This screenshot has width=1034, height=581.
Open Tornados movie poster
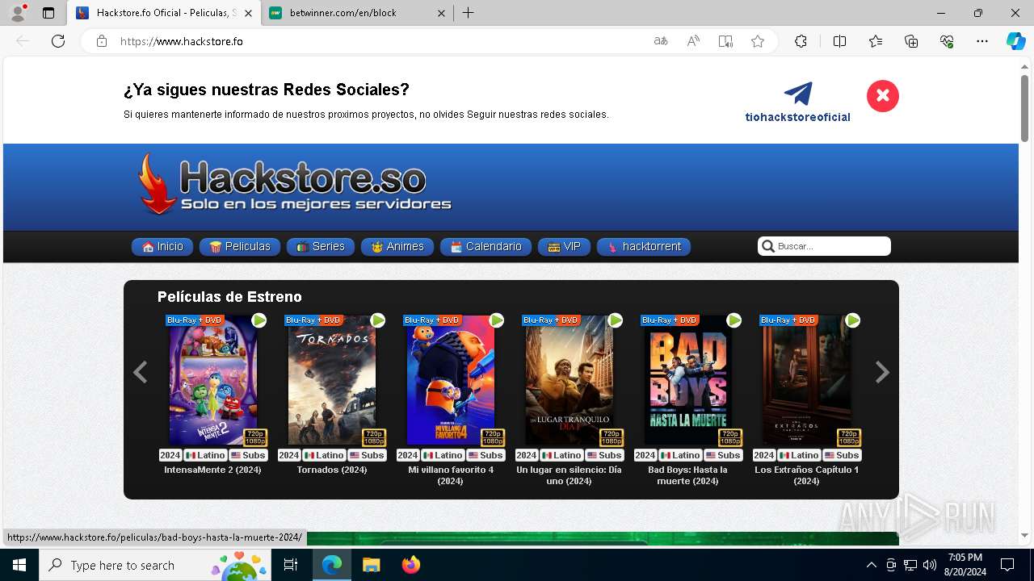332,380
